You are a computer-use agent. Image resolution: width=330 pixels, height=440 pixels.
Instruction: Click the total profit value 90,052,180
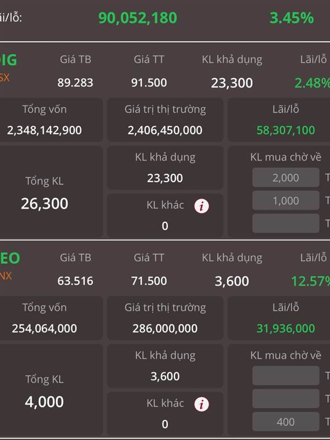137,18
